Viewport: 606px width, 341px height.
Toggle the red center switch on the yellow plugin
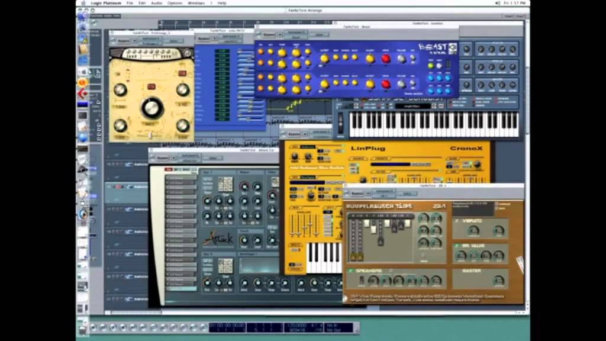point(151,87)
